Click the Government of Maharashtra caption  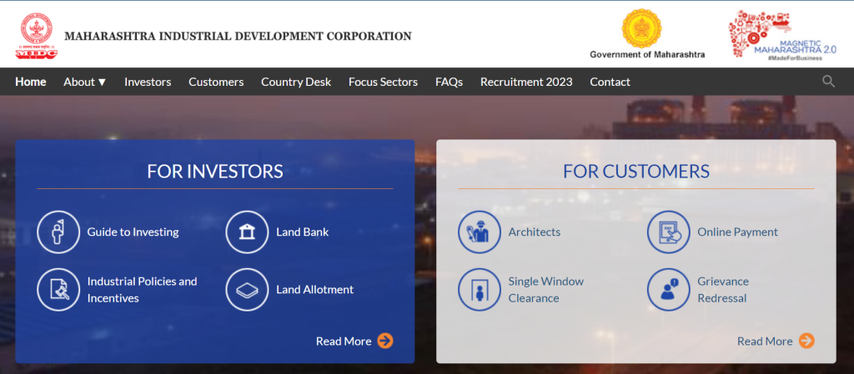(647, 54)
